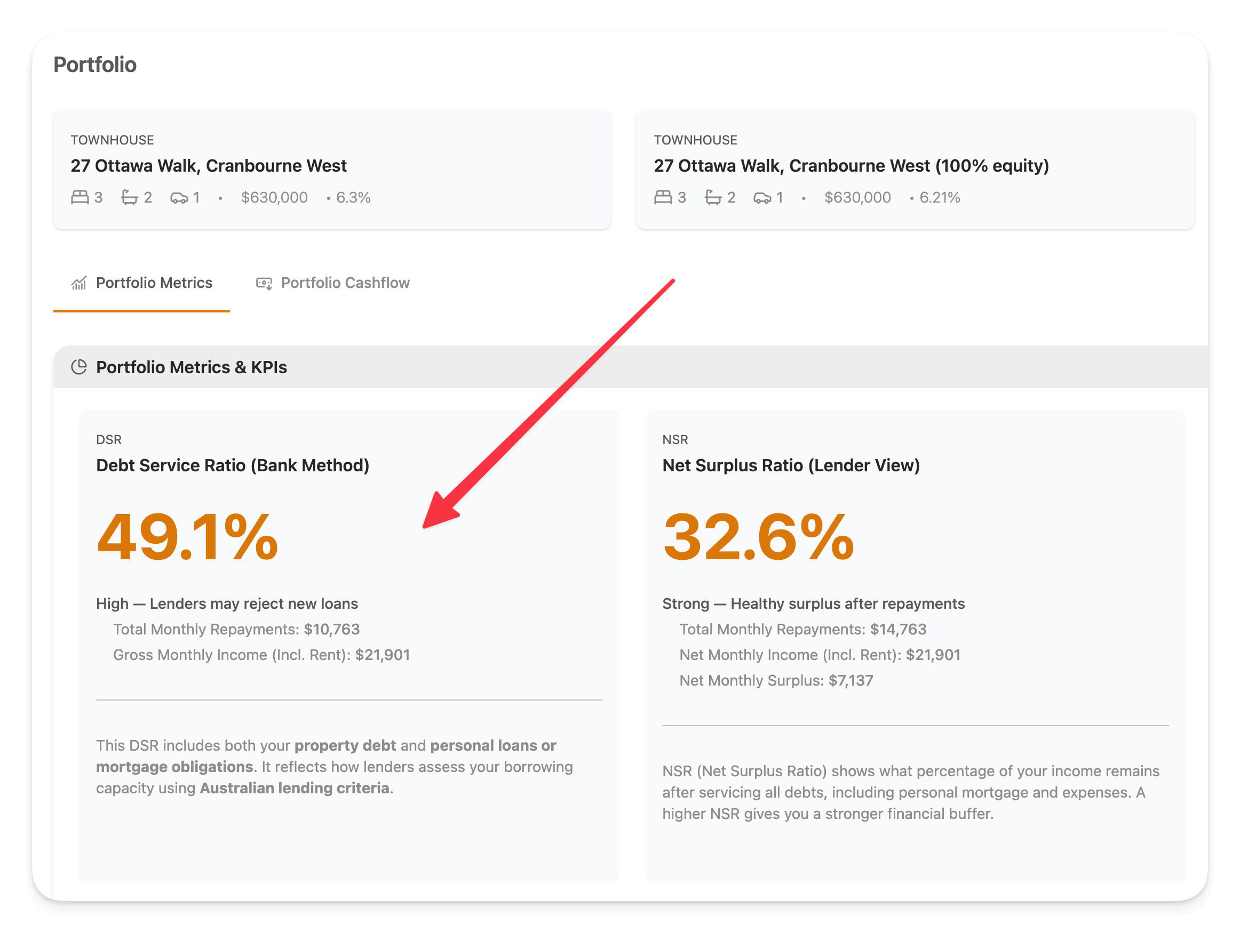Click the Portfolio Cashflow money icon
The image size is (1240, 933).
(264, 284)
